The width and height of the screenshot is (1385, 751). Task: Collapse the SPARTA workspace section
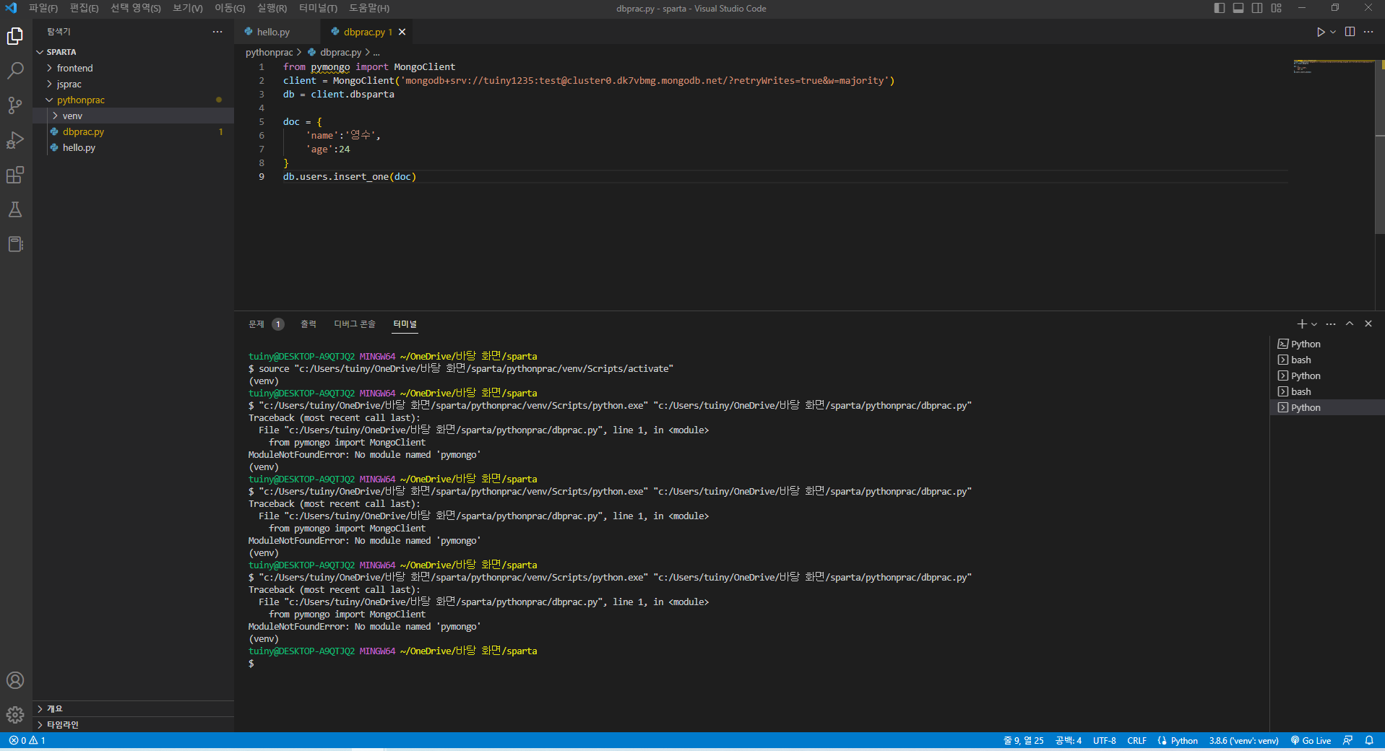coord(134,52)
